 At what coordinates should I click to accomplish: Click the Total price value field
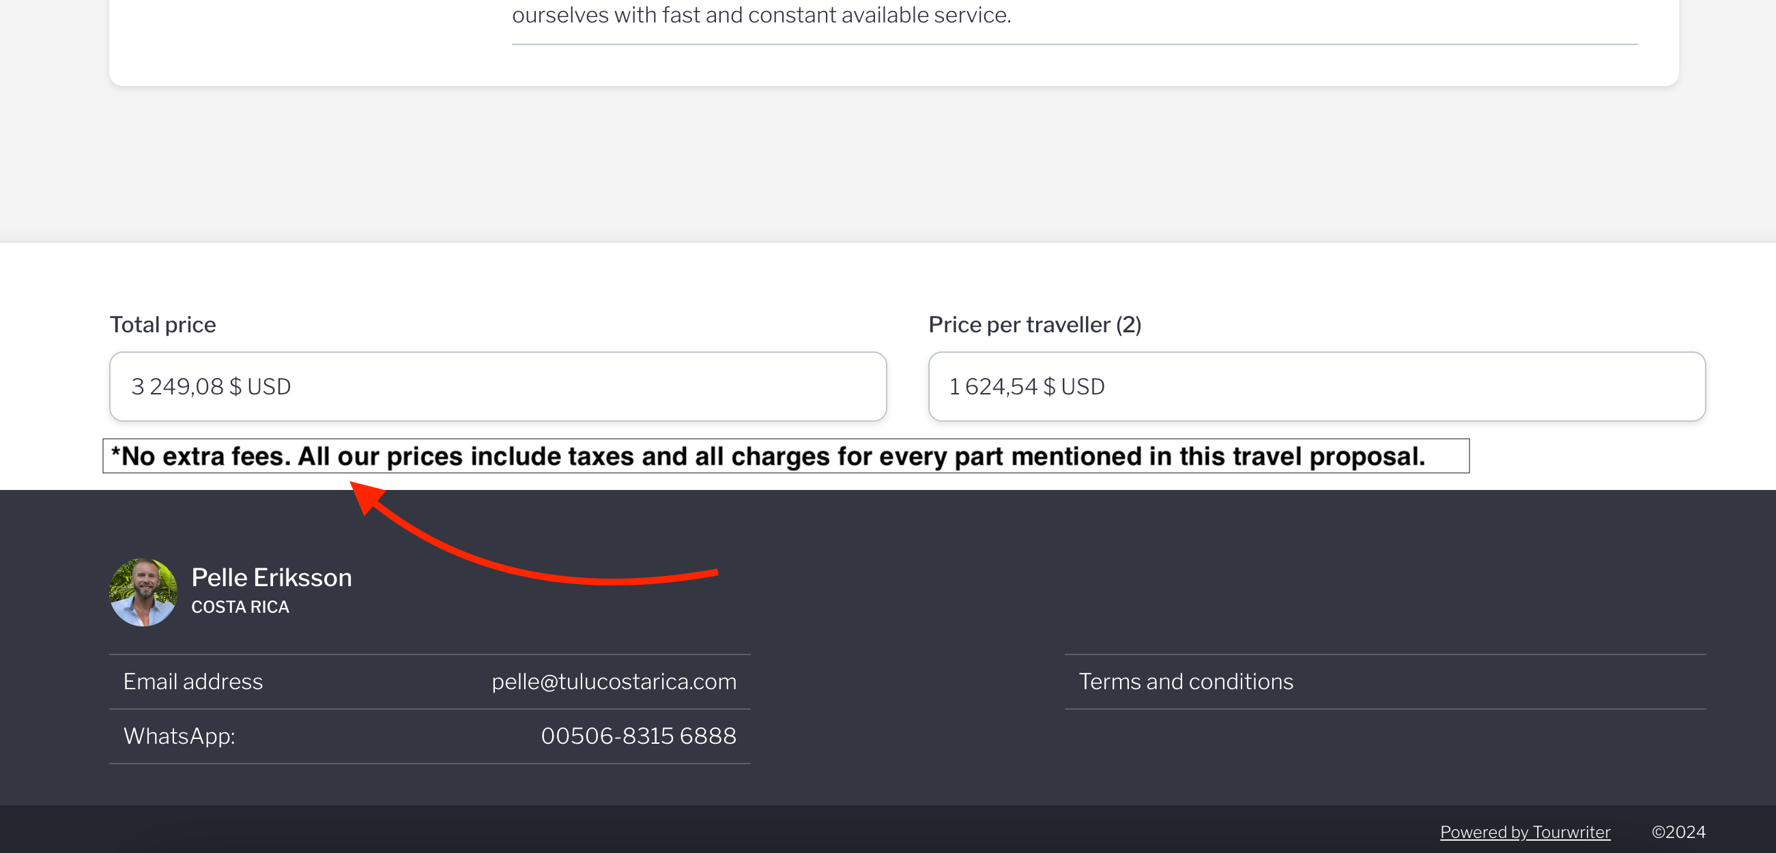click(x=497, y=386)
